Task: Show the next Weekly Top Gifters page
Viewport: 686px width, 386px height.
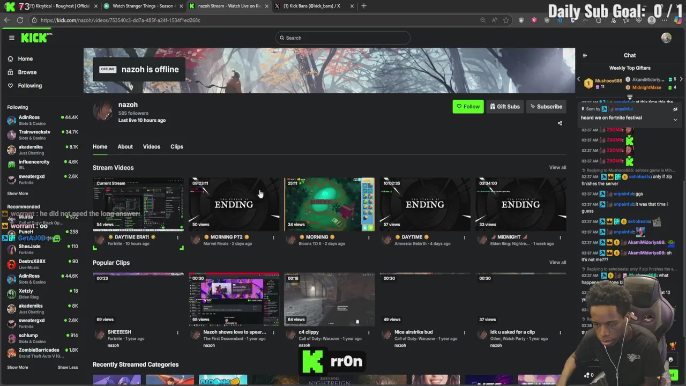Action: 681,79
